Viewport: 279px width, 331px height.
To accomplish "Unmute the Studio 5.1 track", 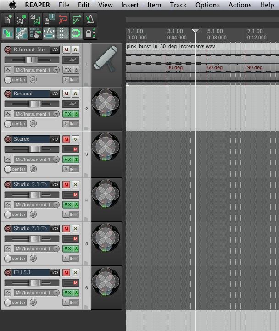I will coord(67,184).
